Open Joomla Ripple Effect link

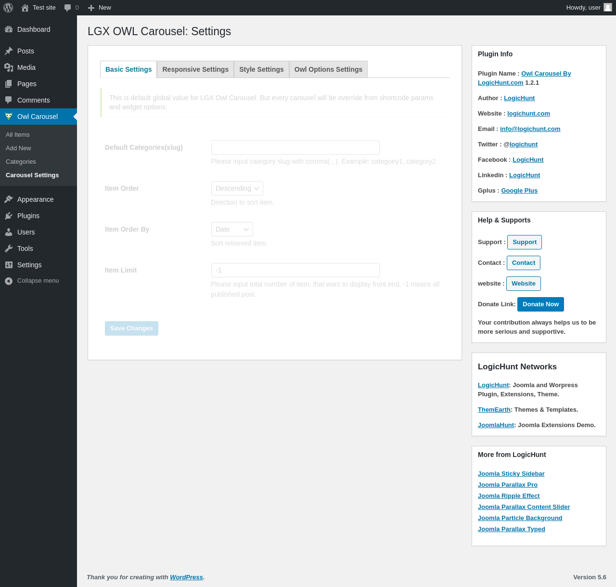point(509,496)
